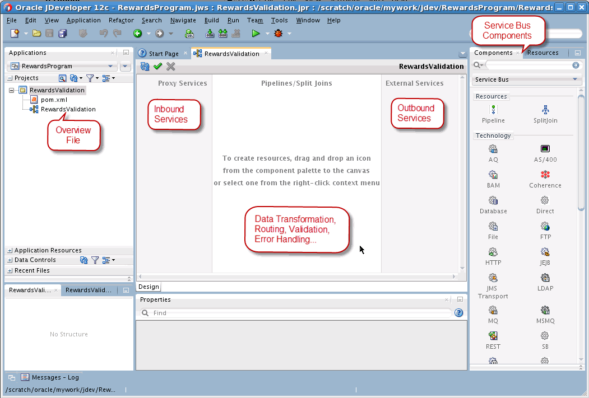Select the MSMQ adapter icon
The image size is (589, 398).
545,310
